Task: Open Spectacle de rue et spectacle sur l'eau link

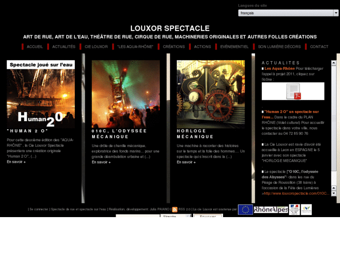Action: pyautogui.click(x=79, y=210)
